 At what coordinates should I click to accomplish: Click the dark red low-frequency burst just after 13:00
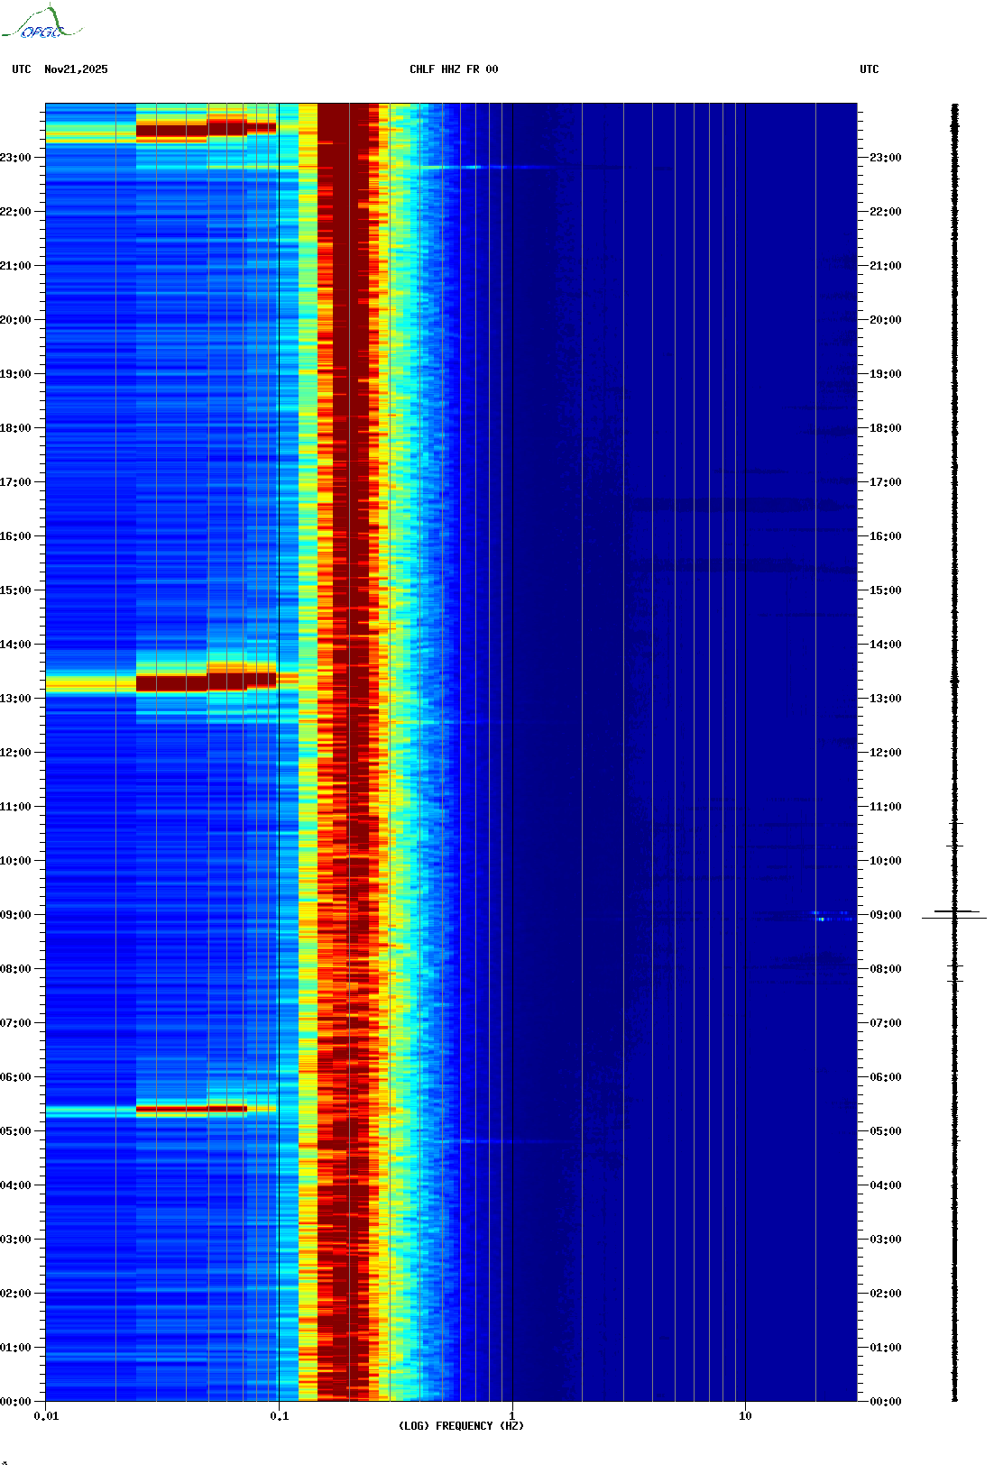tap(189, 682)
